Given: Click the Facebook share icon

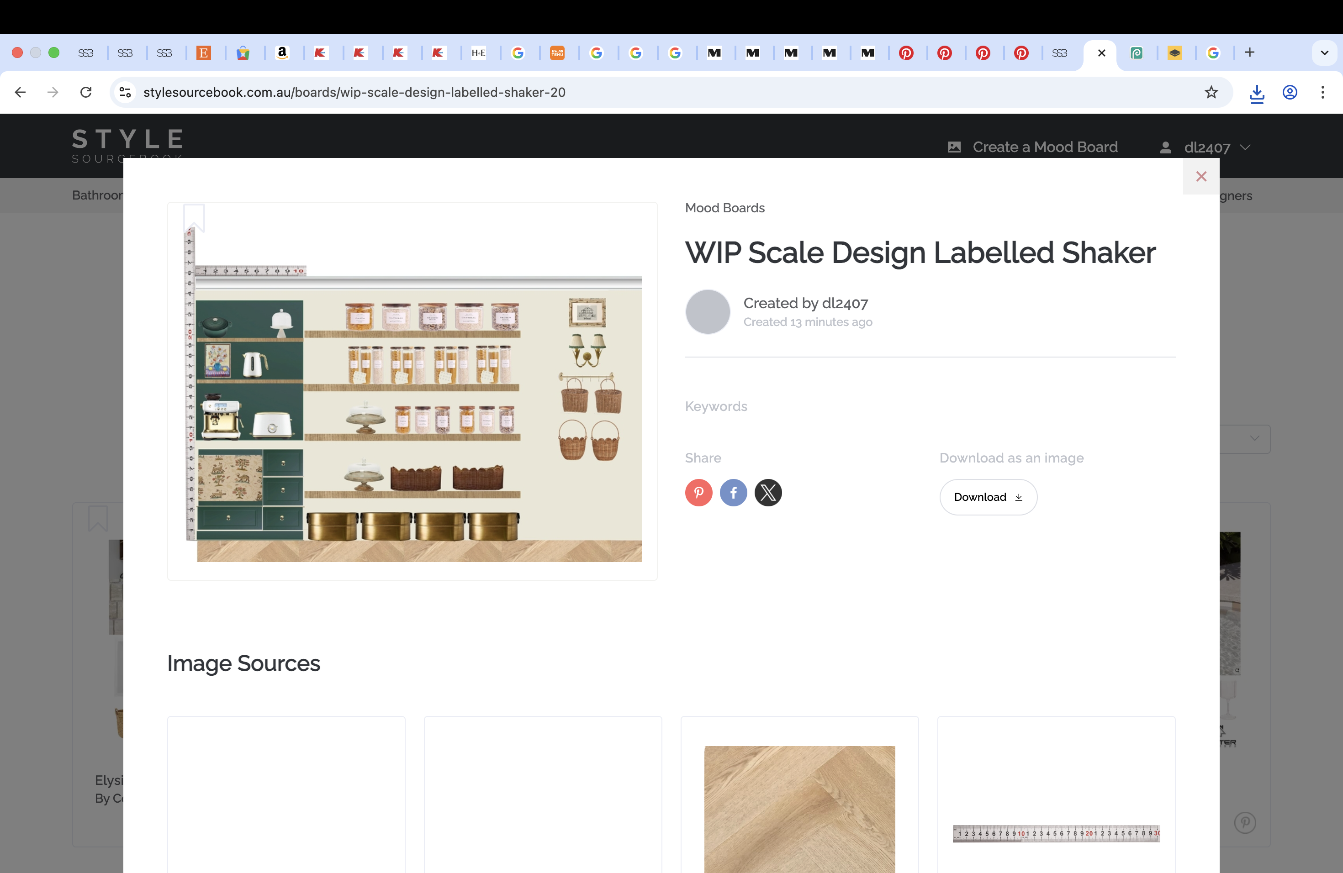Looking at the screenshot, I should point(733,492).
